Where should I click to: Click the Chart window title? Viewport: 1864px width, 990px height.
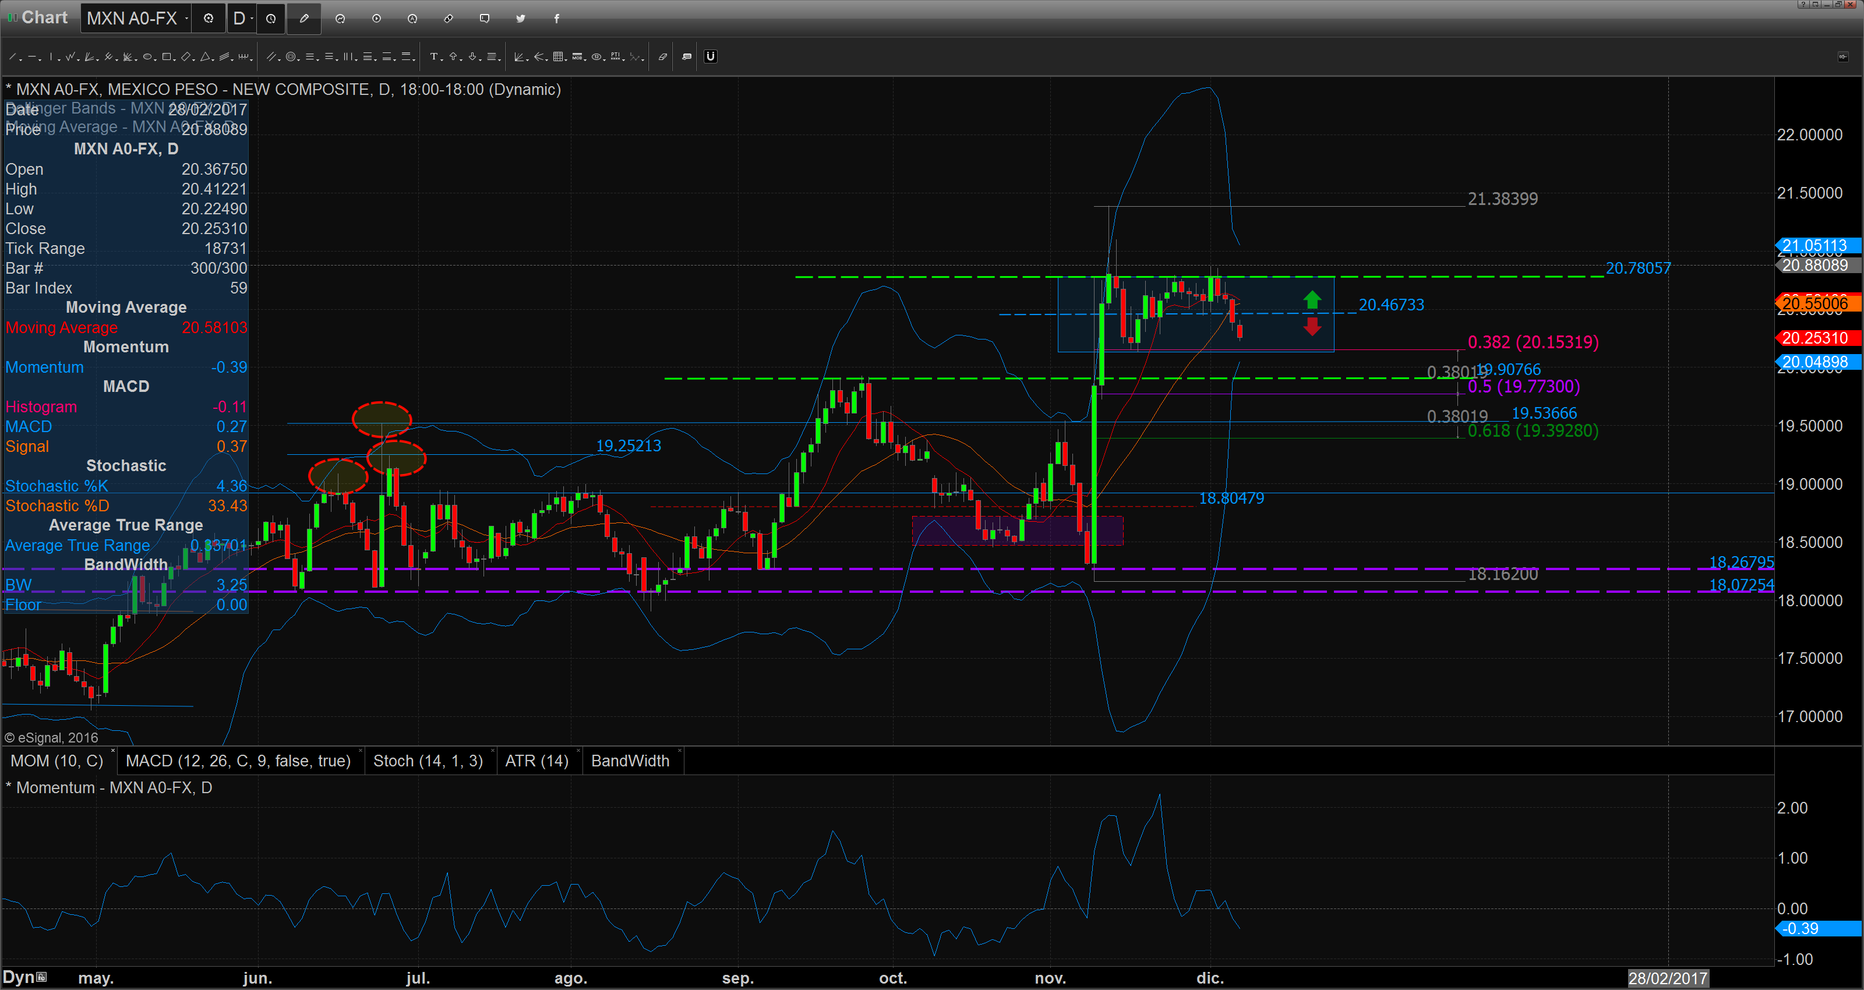tap(44, 17)
